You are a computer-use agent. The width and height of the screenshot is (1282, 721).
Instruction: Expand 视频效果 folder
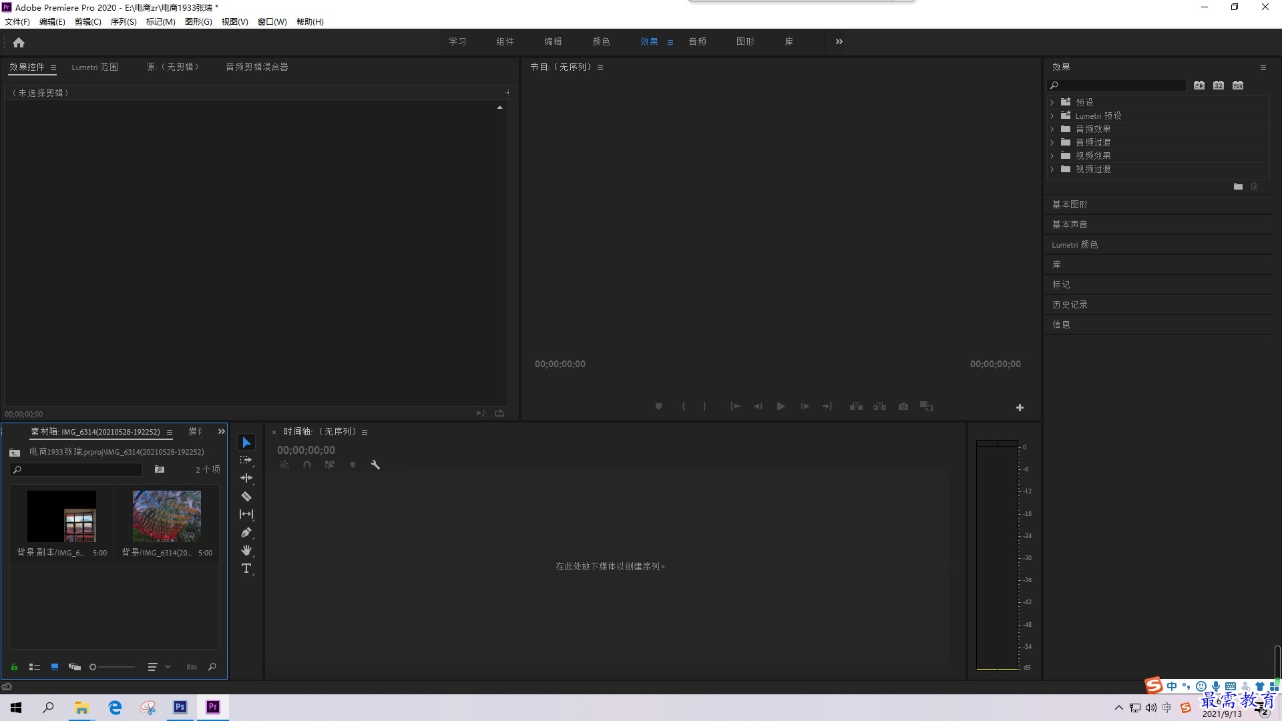point(1052,156)
